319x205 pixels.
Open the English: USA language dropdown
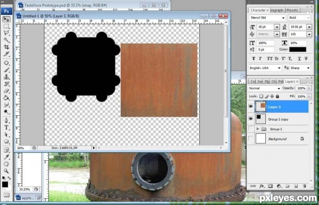[279, 68]
